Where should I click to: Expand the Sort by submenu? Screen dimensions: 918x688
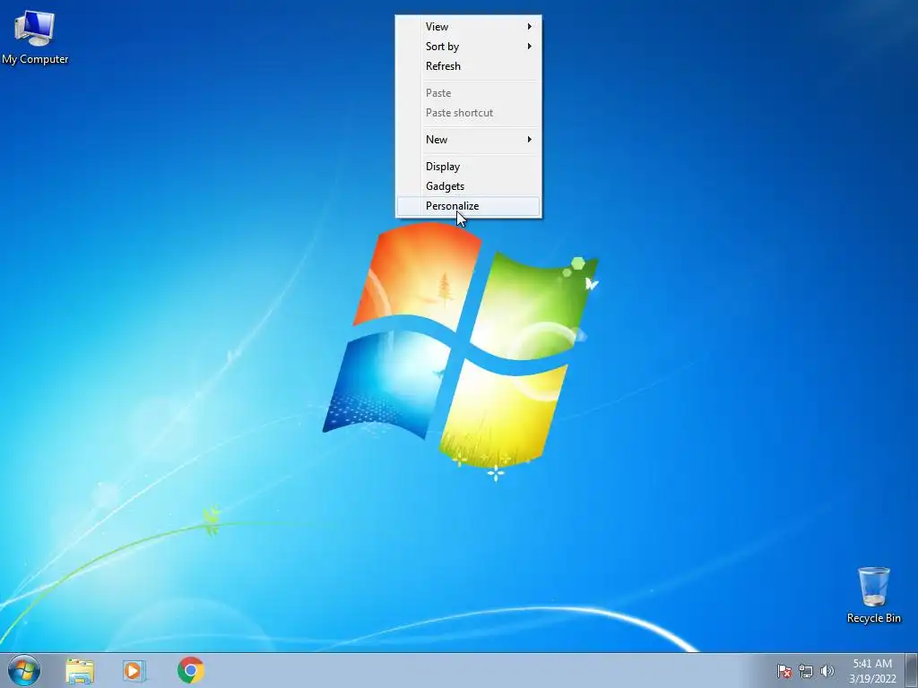[468, 47]
